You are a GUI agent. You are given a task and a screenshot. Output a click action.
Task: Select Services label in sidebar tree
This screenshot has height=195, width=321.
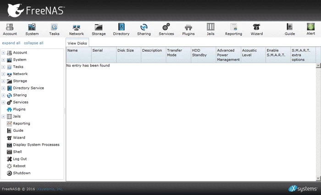(x=21, y=102)
